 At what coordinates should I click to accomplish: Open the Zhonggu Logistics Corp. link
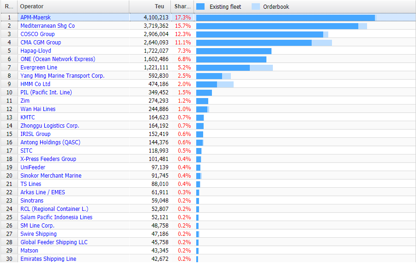[x=50, y=126]
